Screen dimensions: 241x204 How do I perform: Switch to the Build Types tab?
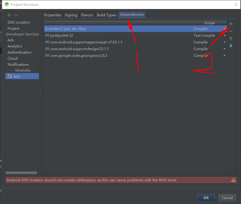click(106, 15)
